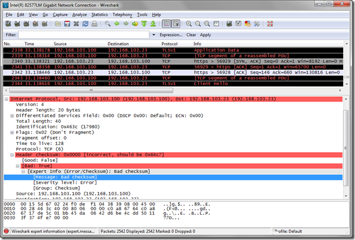Collapse the Expert Info checksum node
Image resolution: width=355 pixels, height=240 pixels.
coord(24,171)
